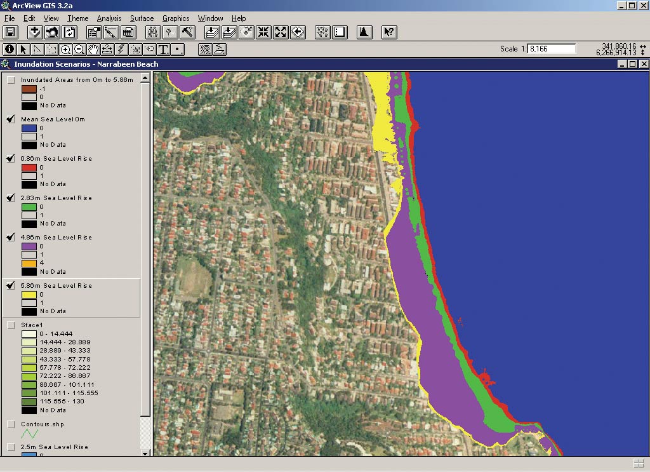The height and width of the screenshot is (472, 650).
Task: Click the Find binoculars icon
Action: [x=153, y=32]
